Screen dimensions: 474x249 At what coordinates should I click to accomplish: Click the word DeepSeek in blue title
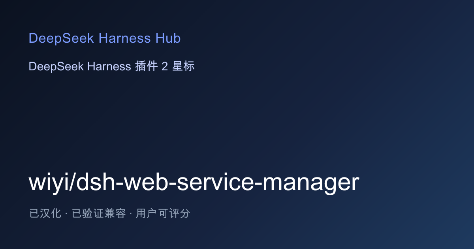(61, 38)
